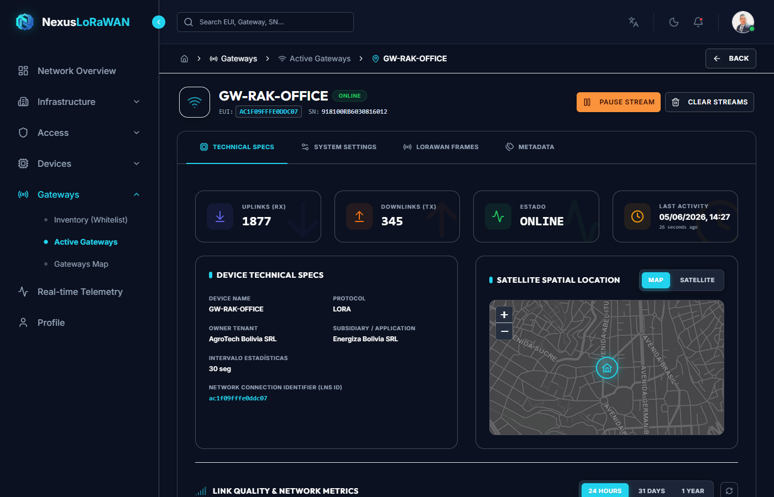Switch to the TECHNICAL SPECS tab
The width and height of the screenshot is (774, 497).
[x=237, y=147]
